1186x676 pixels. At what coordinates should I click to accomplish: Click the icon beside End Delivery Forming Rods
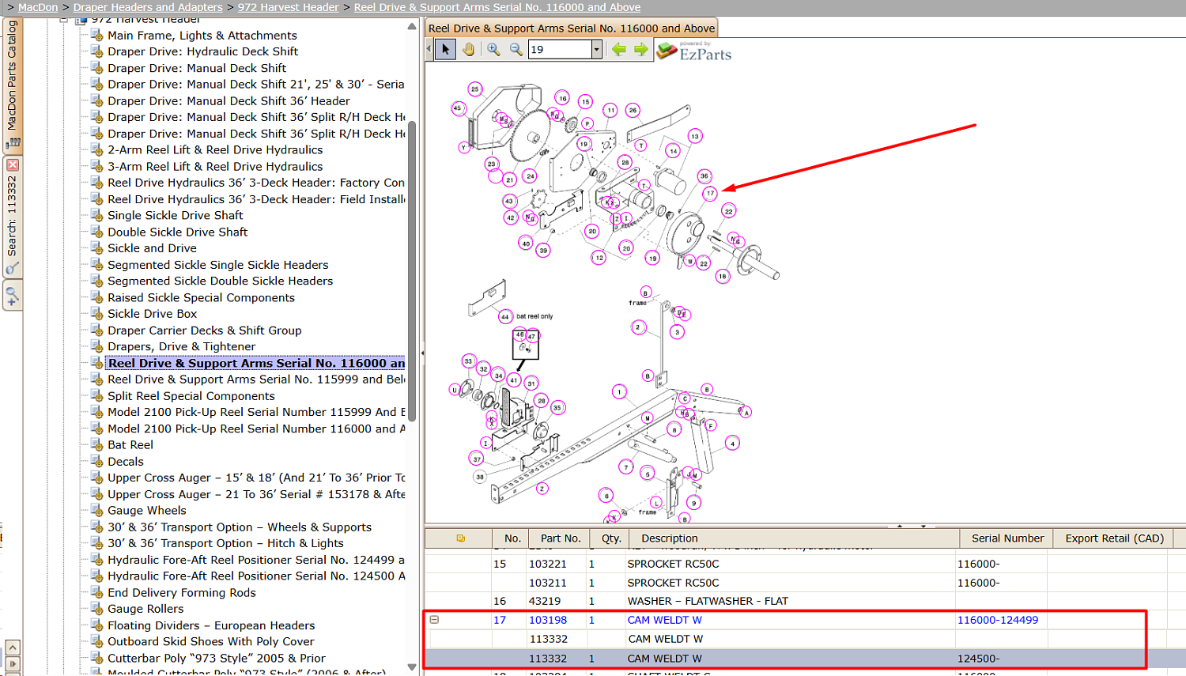pos(96,592)
